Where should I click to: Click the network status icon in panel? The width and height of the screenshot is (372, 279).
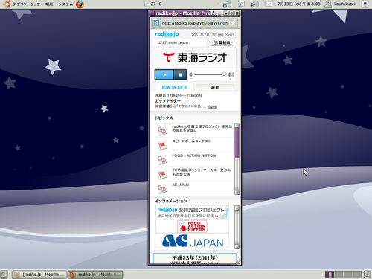(227, 4)
